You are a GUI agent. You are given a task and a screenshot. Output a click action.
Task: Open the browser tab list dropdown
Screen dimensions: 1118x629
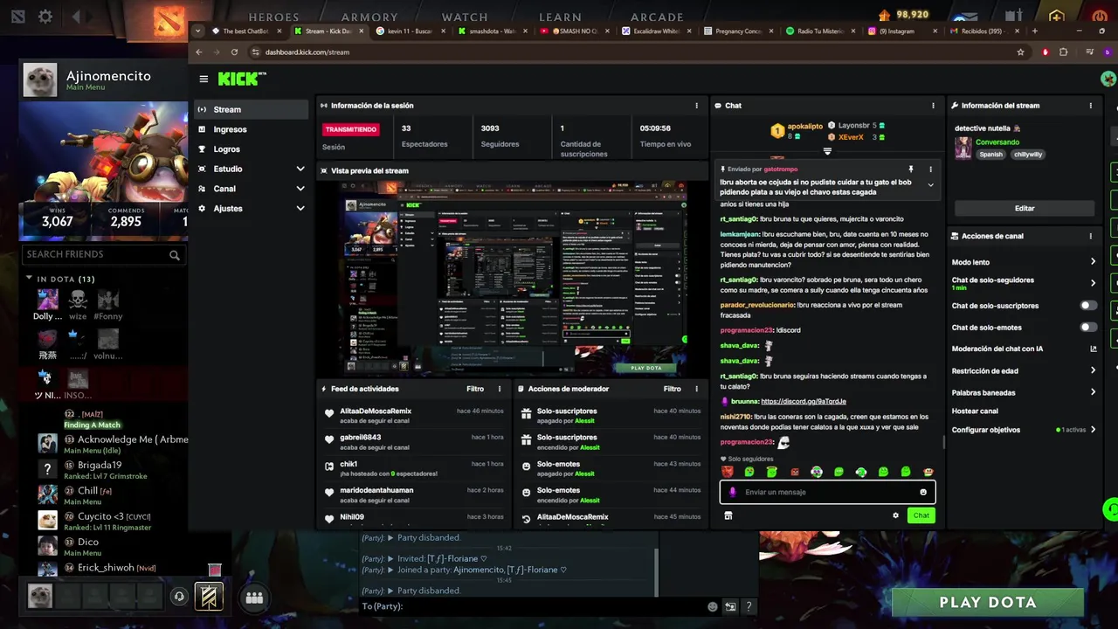(198, 31)
